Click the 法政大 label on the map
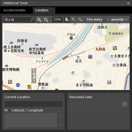The width and height of the screenshot is (132, 132). [102, 27]
